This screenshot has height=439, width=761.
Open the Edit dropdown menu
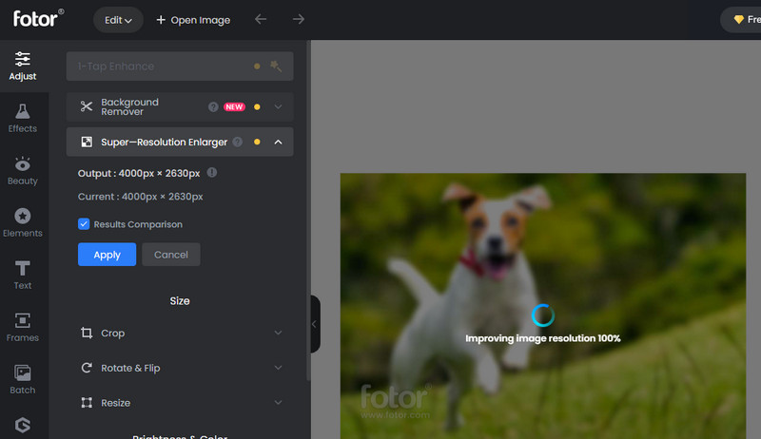coord(118,20)
